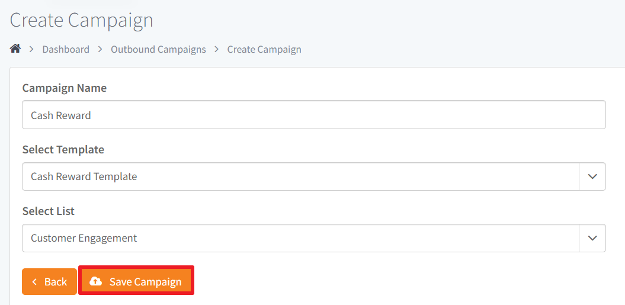This screenshot has width=625, height=305.
Task: Click the Campaign Name label
Action: pos(65,88)
